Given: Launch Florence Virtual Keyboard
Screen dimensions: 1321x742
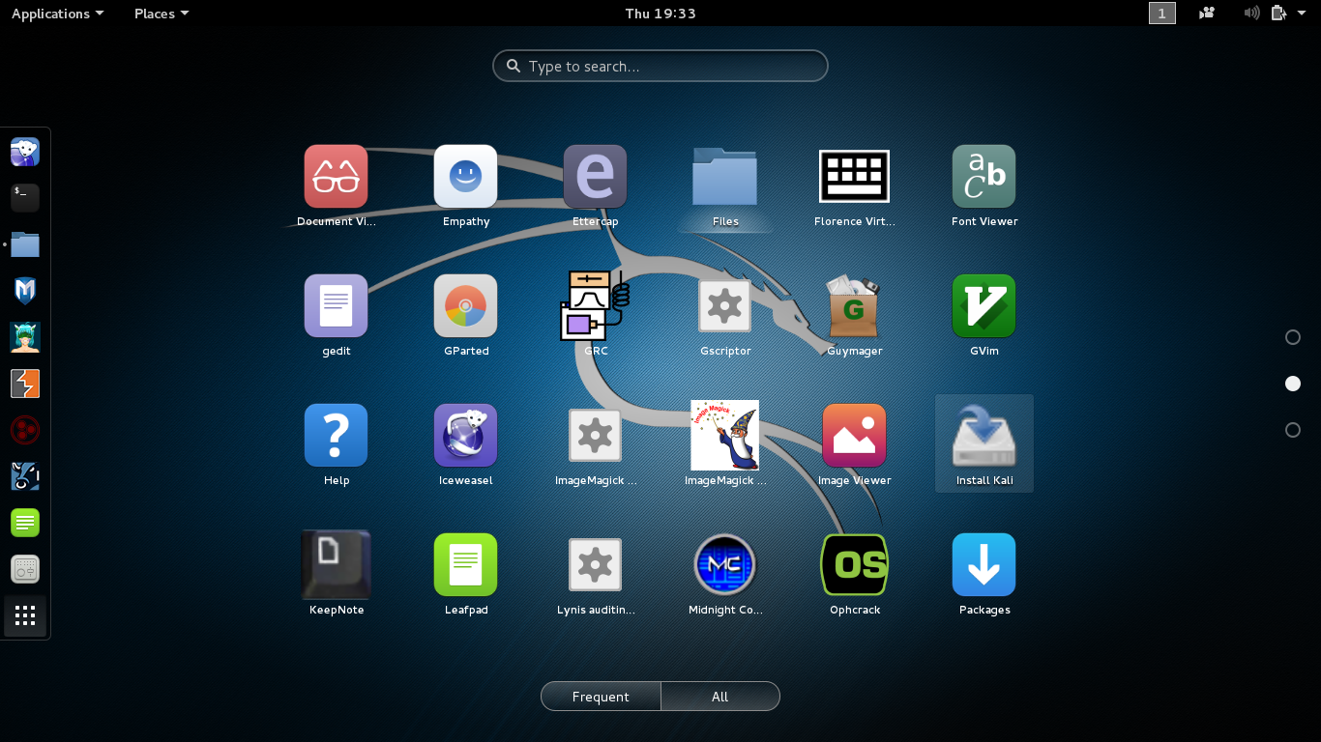Looking at the screenshot, I should 854,177.
